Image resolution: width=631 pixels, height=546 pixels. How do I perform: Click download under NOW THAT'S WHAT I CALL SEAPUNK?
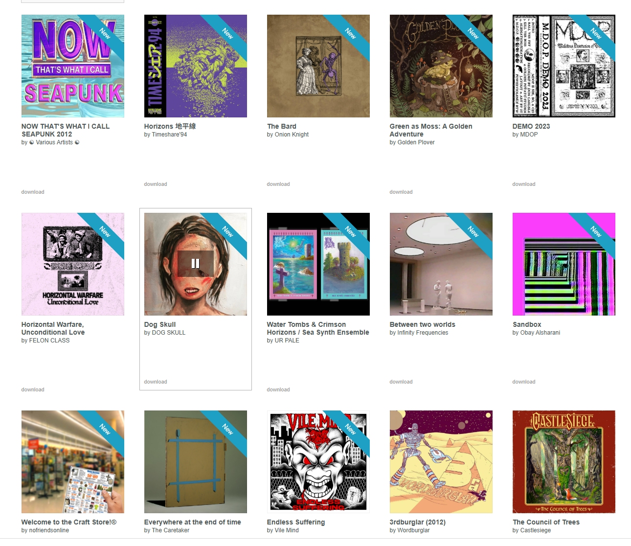coord(33,192)
